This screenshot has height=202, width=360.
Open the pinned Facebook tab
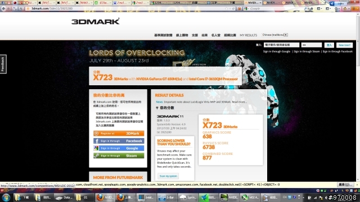[3, 3]
